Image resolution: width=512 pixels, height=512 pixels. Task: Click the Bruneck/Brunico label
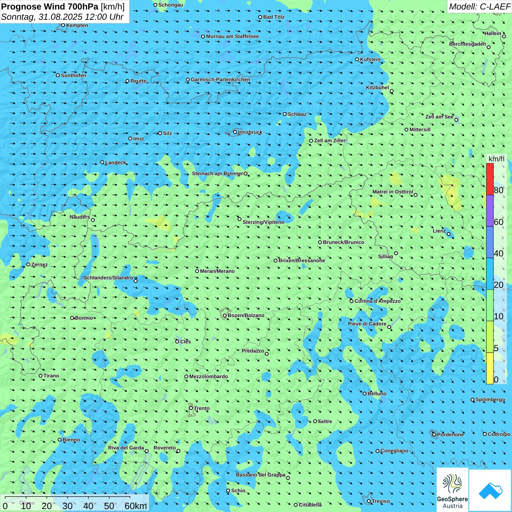point(343,242)
